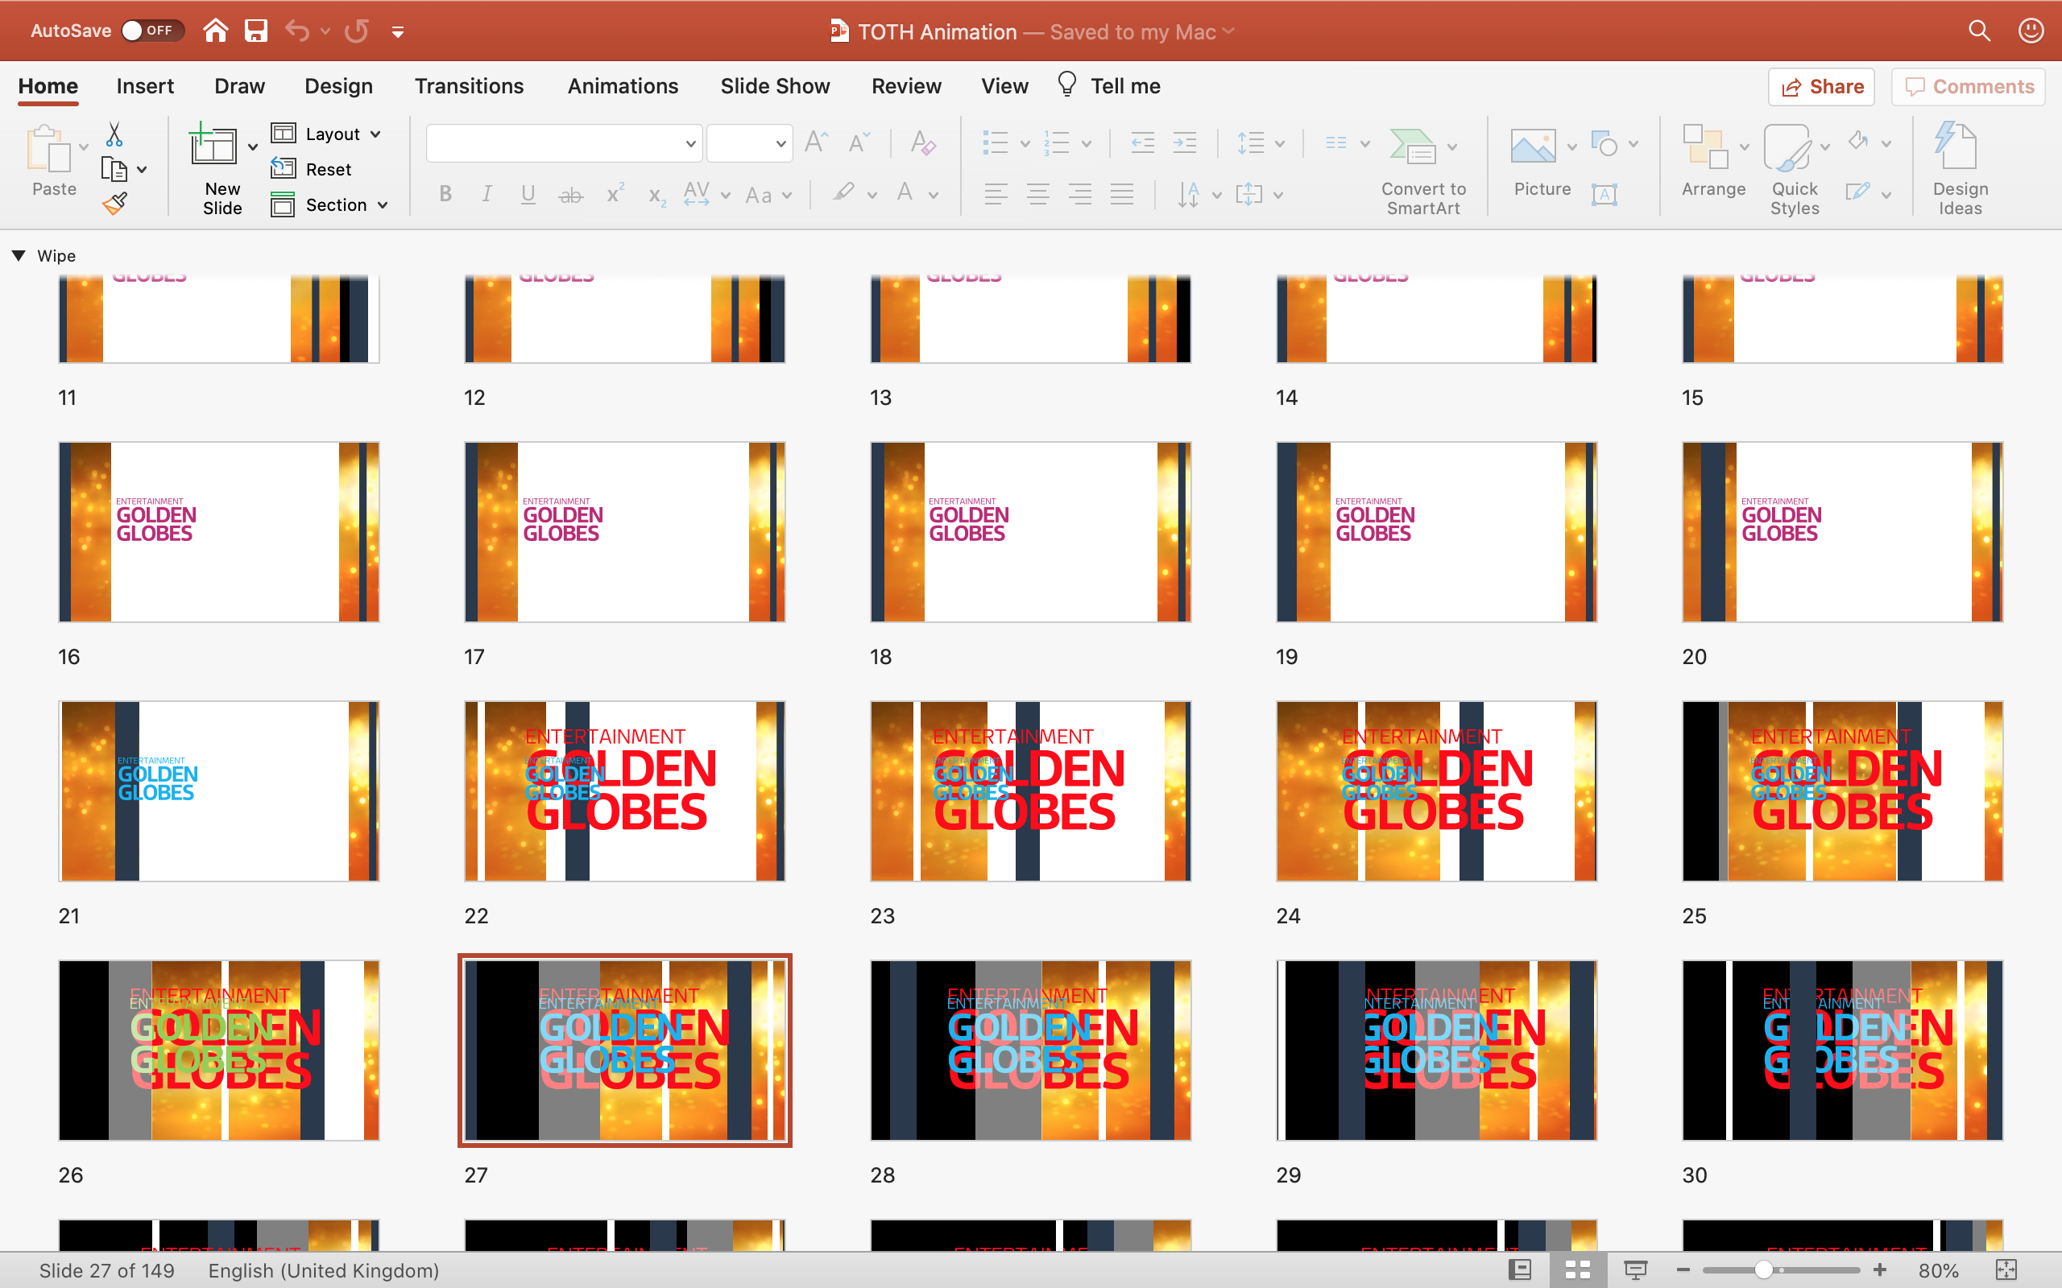Click the smiley feedback icon
This screenshot has width=2062, height=1288.
pyautogui.click(x=2031, y=31)
